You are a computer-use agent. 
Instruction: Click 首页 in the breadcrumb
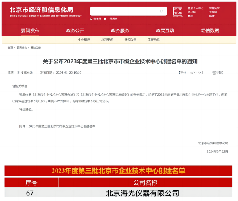[x=10, y=48]
